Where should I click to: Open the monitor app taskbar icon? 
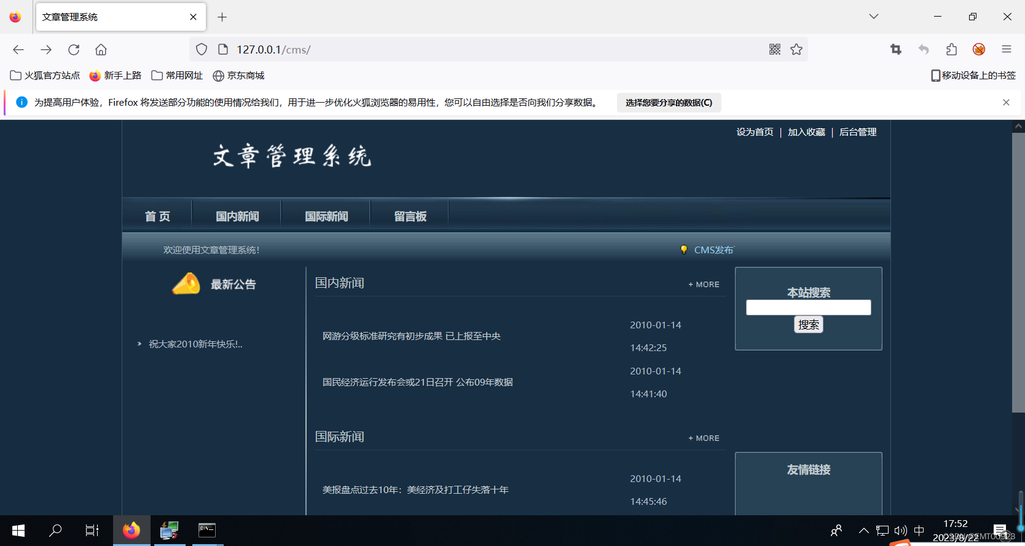point(169,531)
